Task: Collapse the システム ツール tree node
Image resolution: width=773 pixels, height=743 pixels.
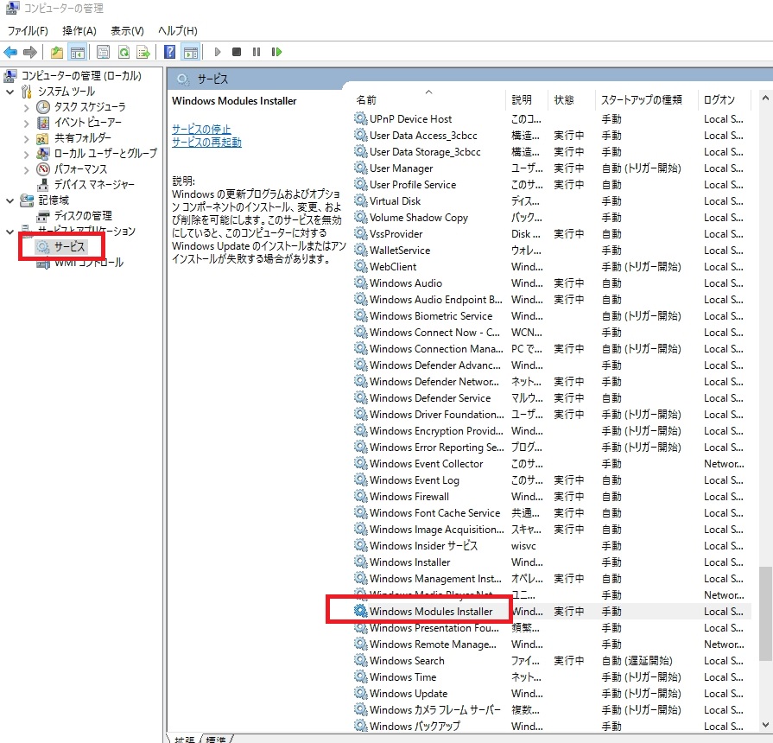Action: (10, 92)
